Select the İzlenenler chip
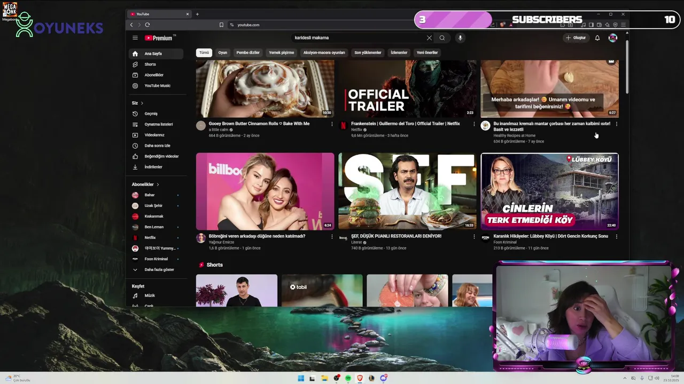 click(x=399, y=53)
